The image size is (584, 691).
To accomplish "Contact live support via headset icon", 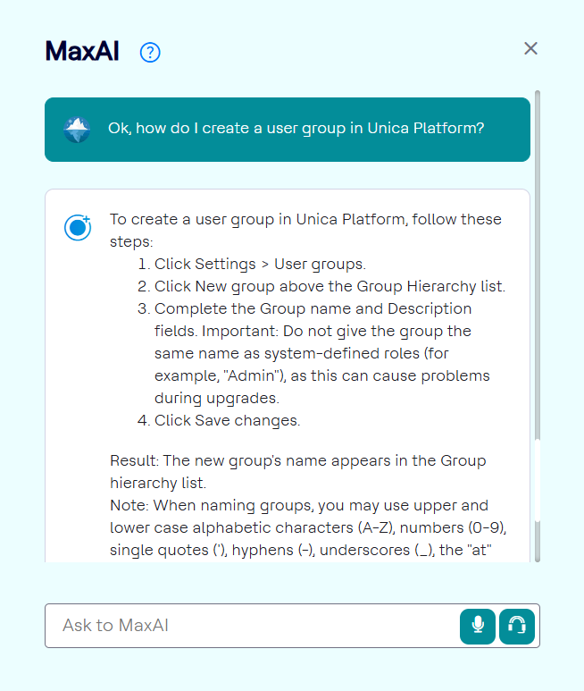I will (516, 626).
